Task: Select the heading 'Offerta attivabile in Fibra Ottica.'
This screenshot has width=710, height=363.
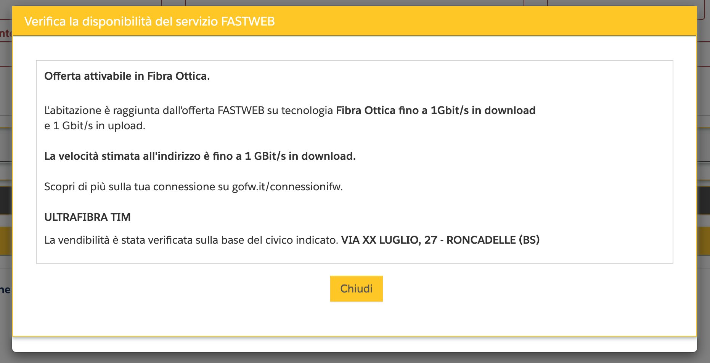Action: pyautogui.click(x=127, y=76)
